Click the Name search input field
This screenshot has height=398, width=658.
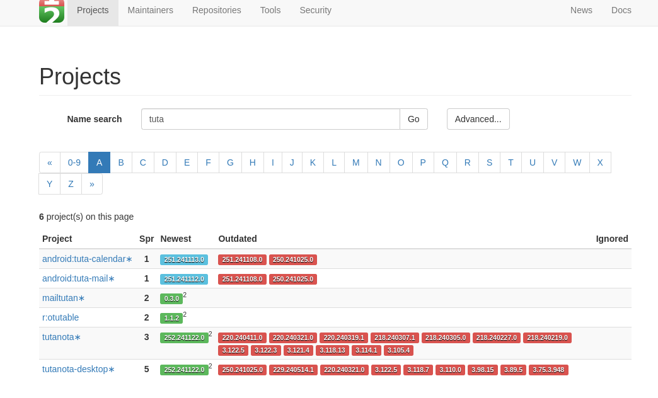click(270, 119)
